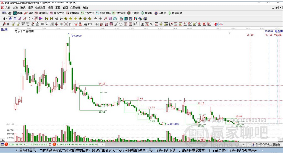
Task: Open the 9P四方形 tool
Action: click(x=57, y=13)
